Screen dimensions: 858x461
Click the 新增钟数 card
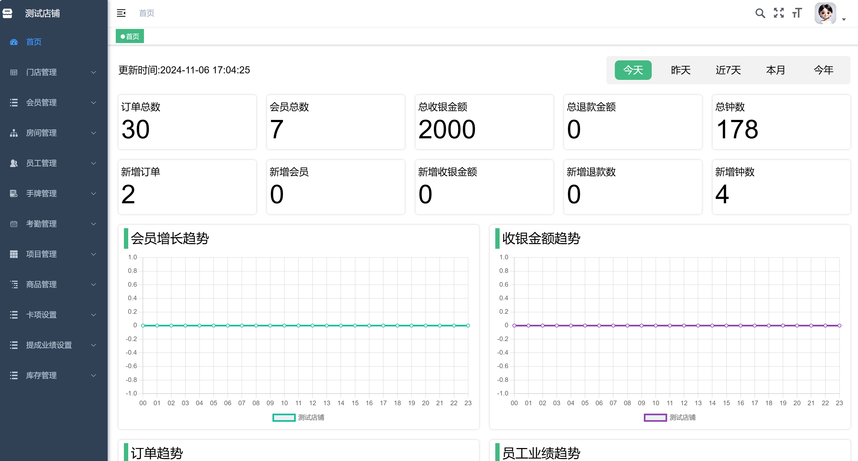[781, 187]
